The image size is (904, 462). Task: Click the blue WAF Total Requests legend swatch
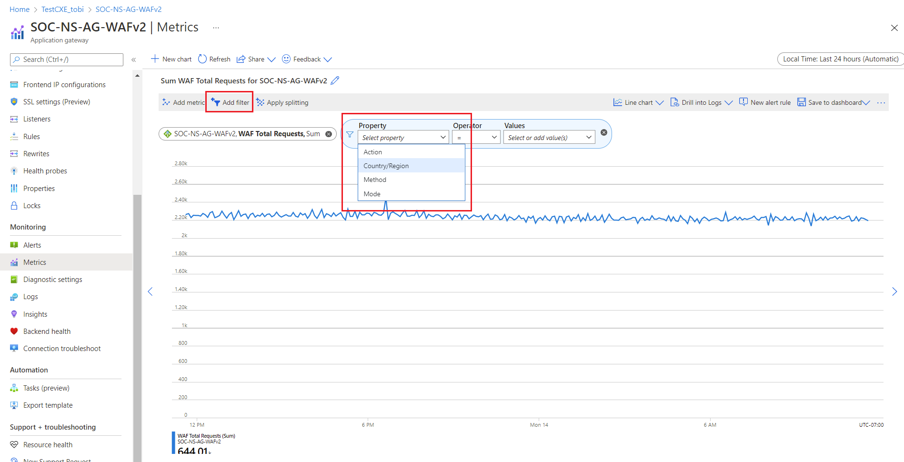173,442
